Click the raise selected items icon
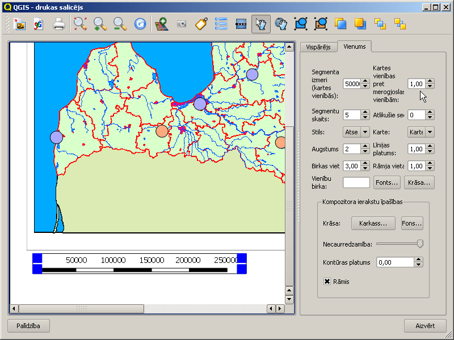This screenshot has width=454, height=340. pos(340,24)
